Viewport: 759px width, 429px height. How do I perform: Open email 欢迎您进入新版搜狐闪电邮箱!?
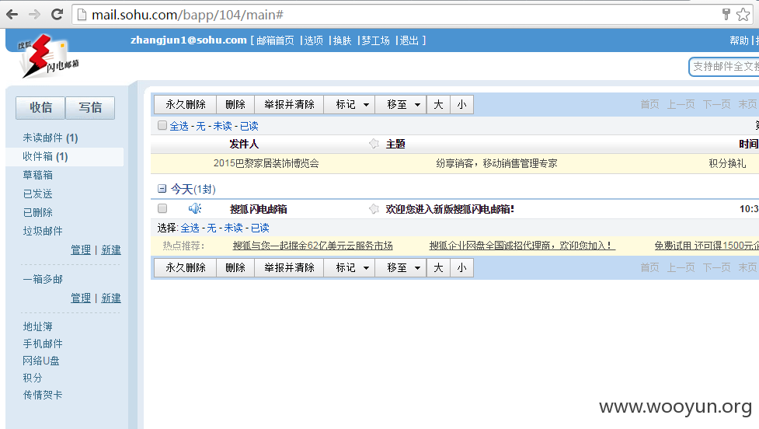[x=450, y=209]
